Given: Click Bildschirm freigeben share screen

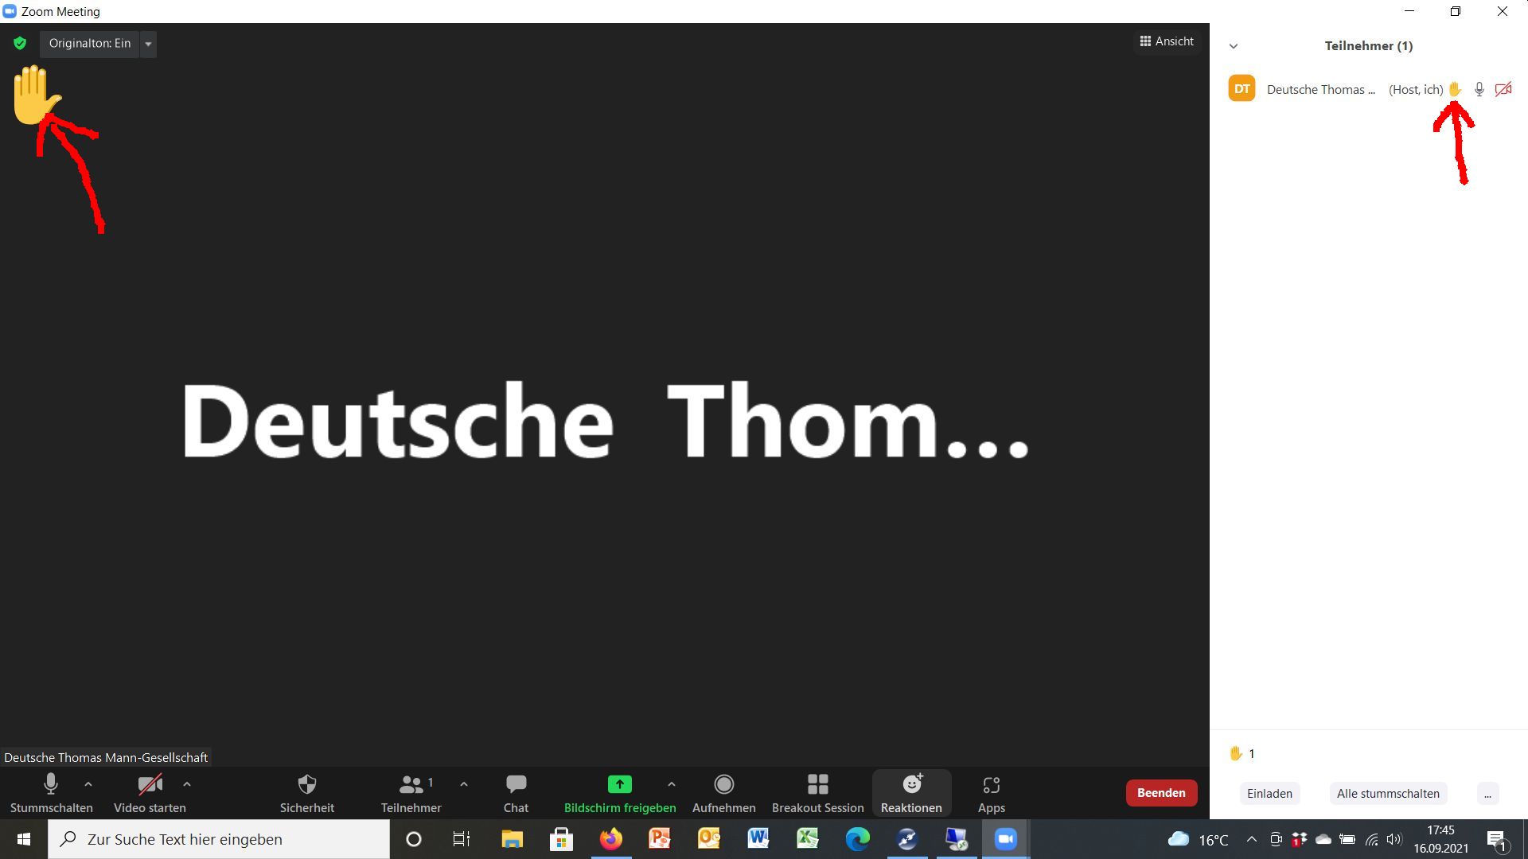Looking at the screenshot, I should pyautogui.click(x=620, y=793).
